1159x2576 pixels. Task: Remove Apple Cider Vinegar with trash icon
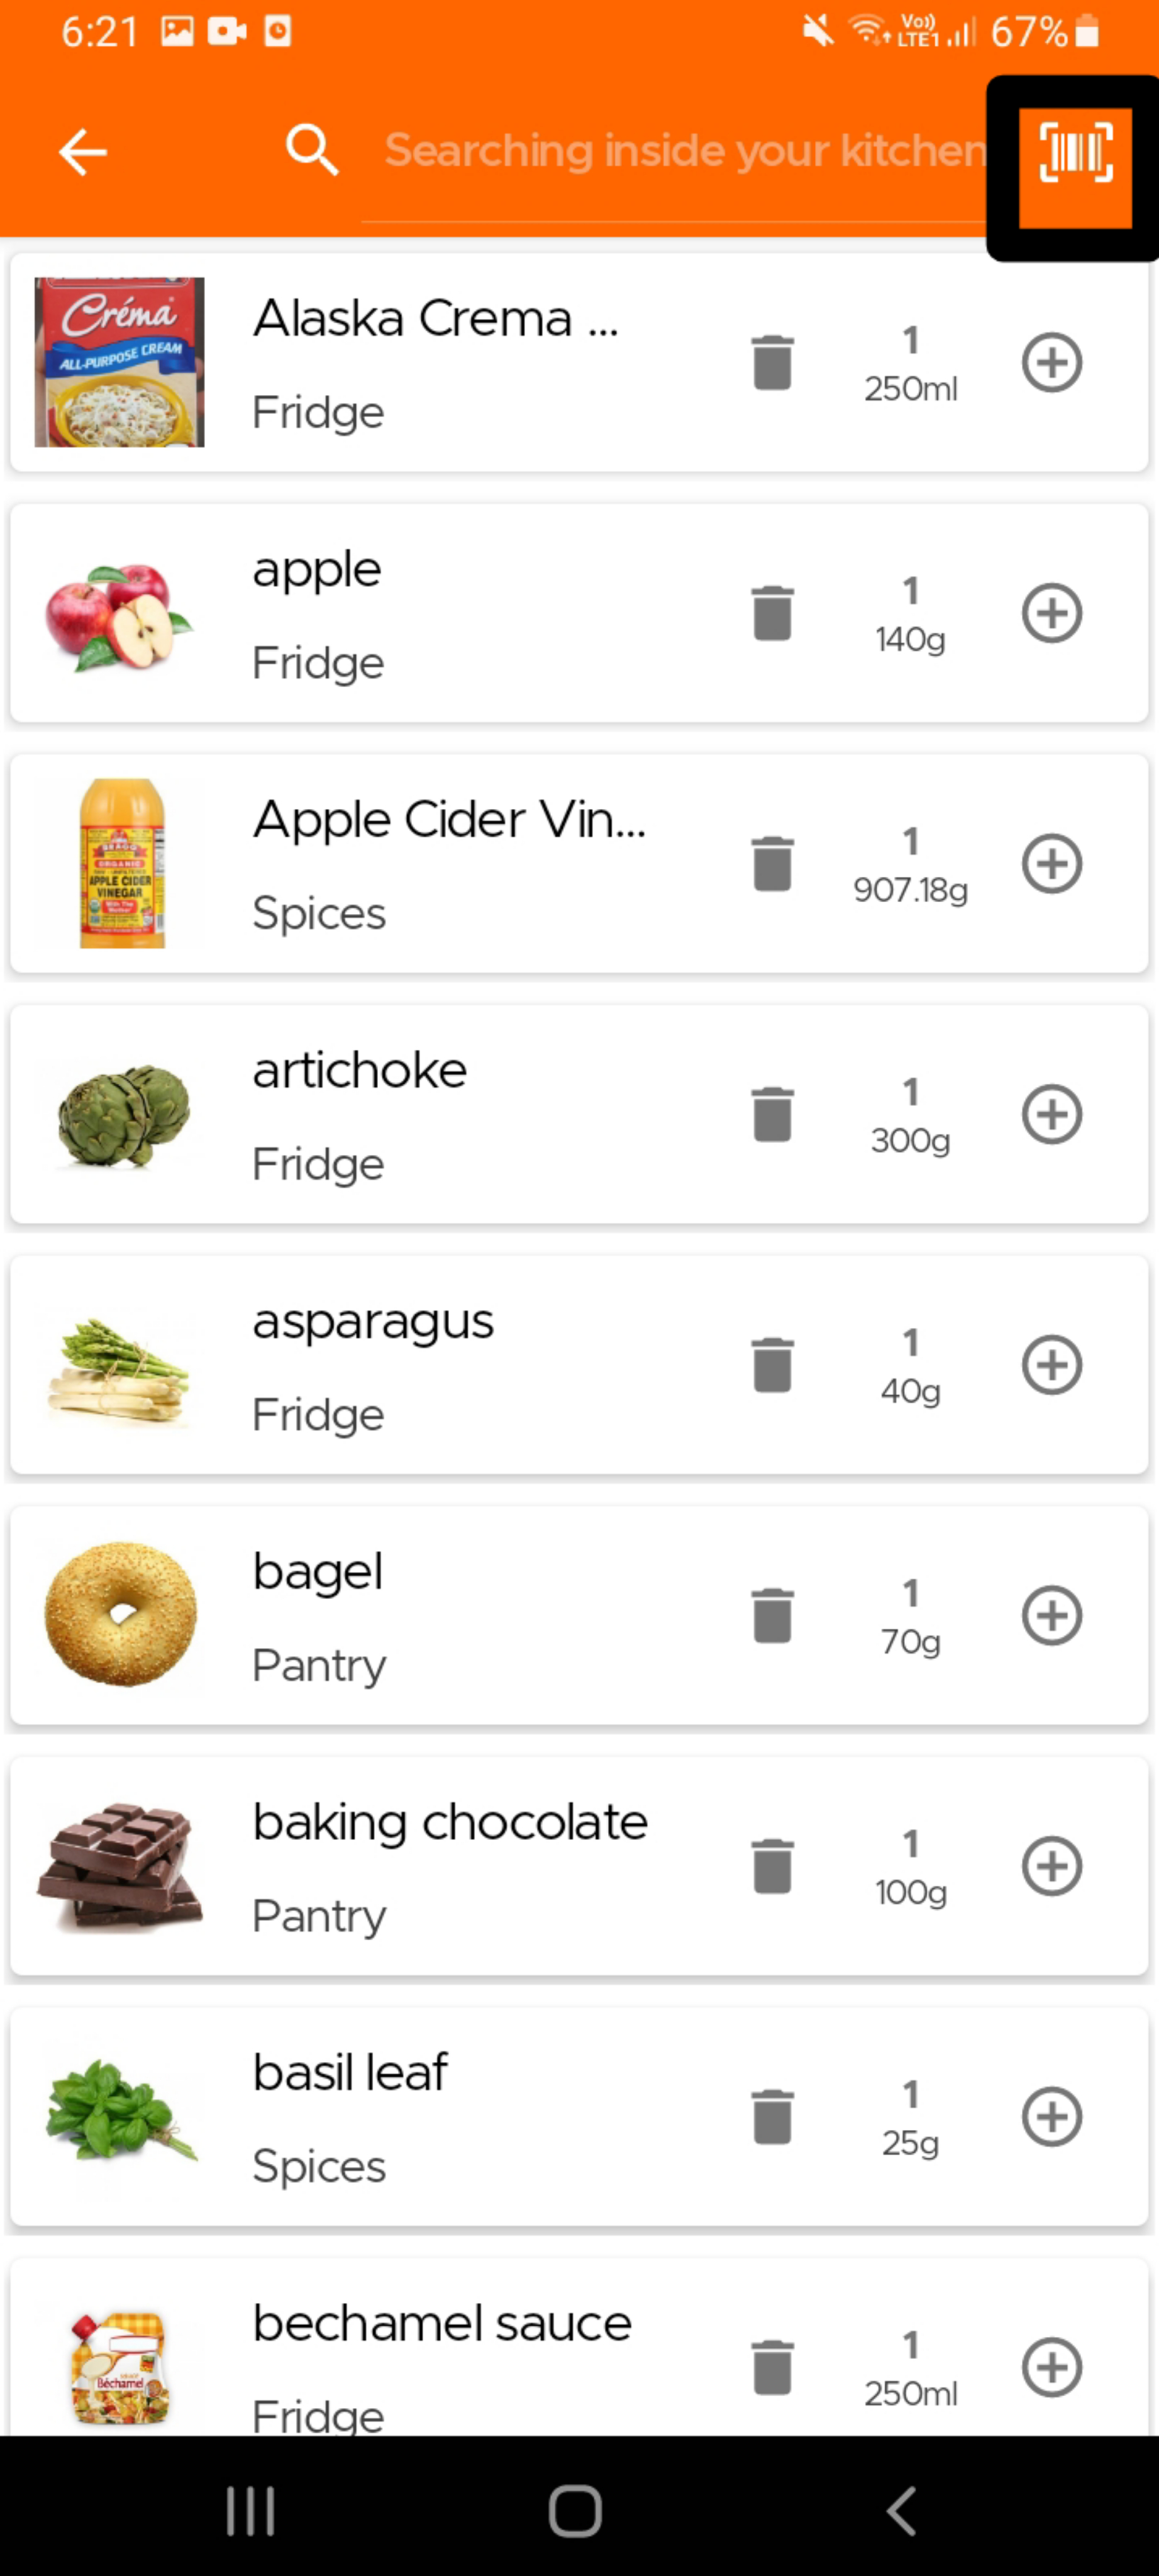click(x=772, y=863)
